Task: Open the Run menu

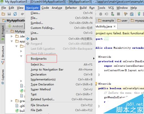Action: point(92,8)
